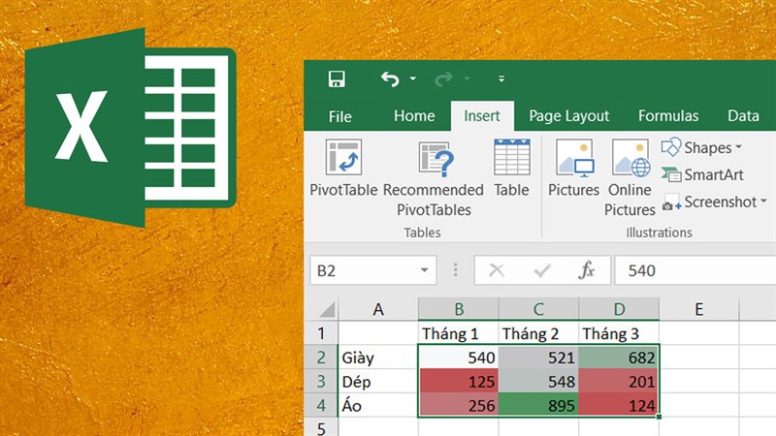Select row 1 header
This screenshot has width=776, height=436.
tap(321, 333)
